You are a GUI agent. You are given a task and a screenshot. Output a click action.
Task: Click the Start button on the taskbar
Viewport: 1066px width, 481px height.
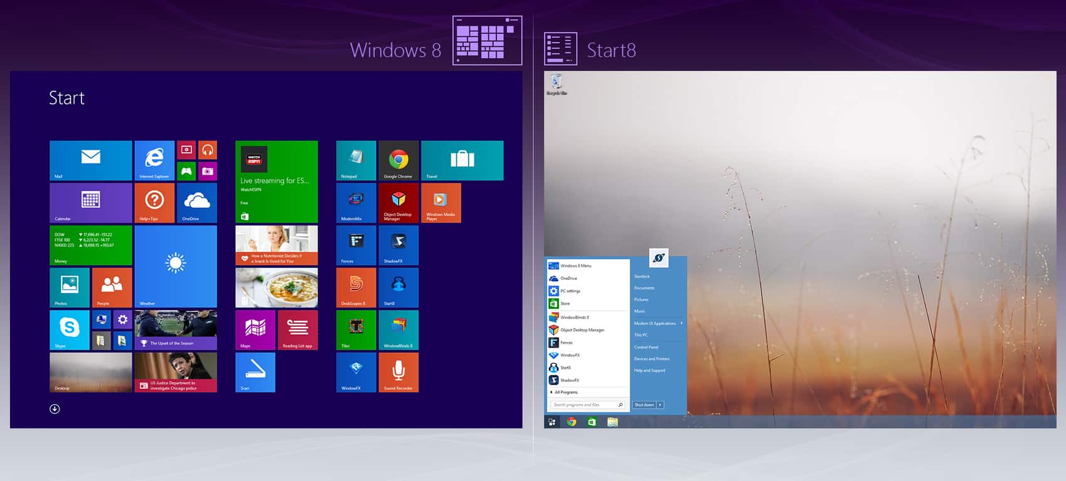552,422
